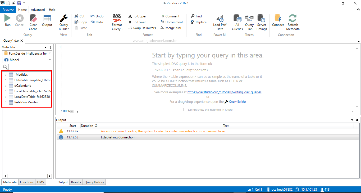Image resolution: width=361 pixels, height=193 pixels.
Task: Redo the last edit
Action: tap(97, 22)
